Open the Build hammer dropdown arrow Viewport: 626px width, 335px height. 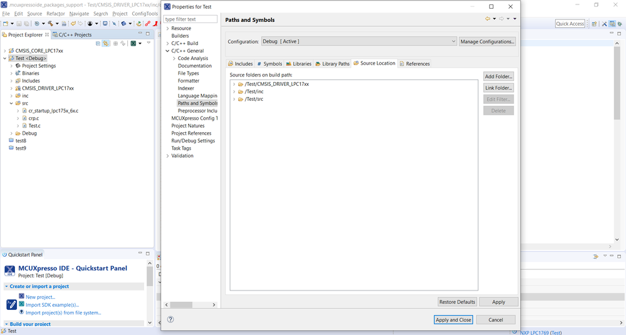57,24
